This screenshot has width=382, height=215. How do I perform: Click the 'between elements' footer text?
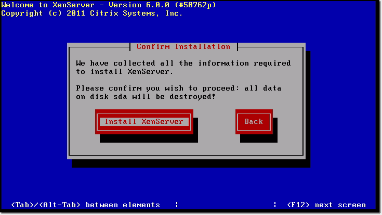[x=123, y=205]
